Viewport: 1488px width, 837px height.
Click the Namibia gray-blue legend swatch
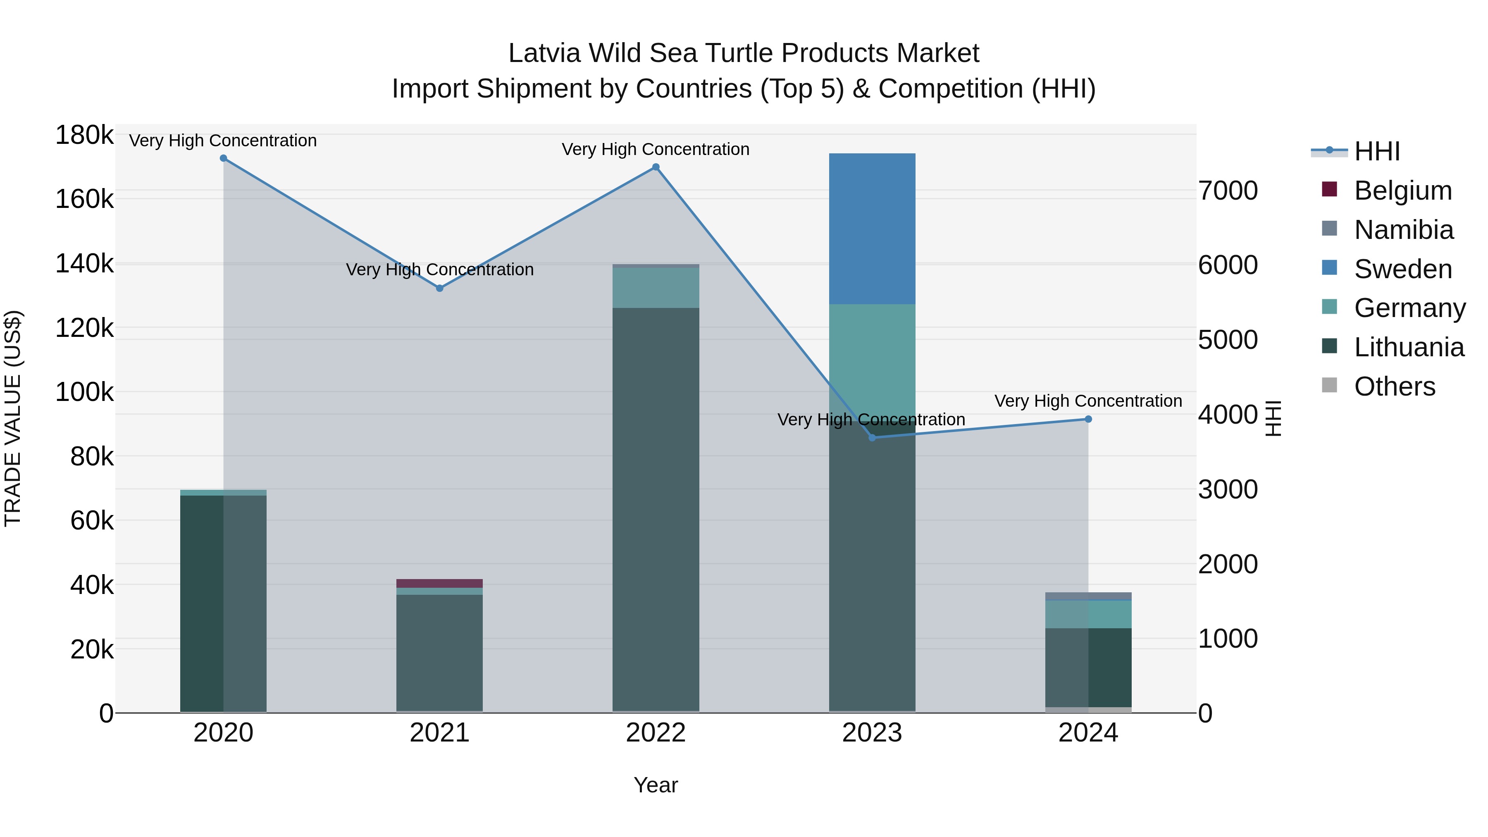(x=1329, y=228)
